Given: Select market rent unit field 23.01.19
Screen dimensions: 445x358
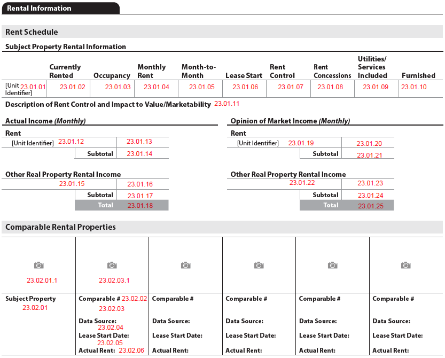Looking at the screenshot, I should pyautogui.click(x=301, y=143).
